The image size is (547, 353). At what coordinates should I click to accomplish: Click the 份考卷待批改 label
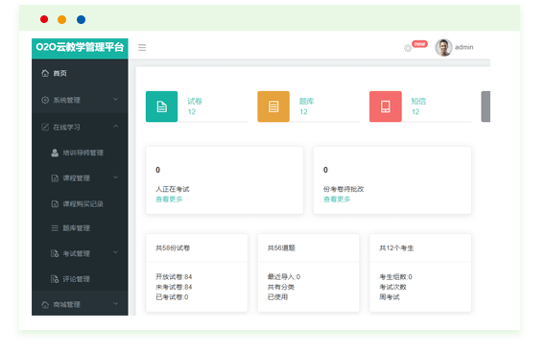[344, 189]
